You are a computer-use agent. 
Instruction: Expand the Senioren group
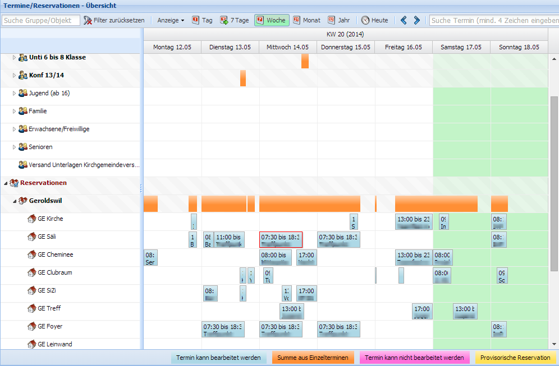click(x=14, y=147)
